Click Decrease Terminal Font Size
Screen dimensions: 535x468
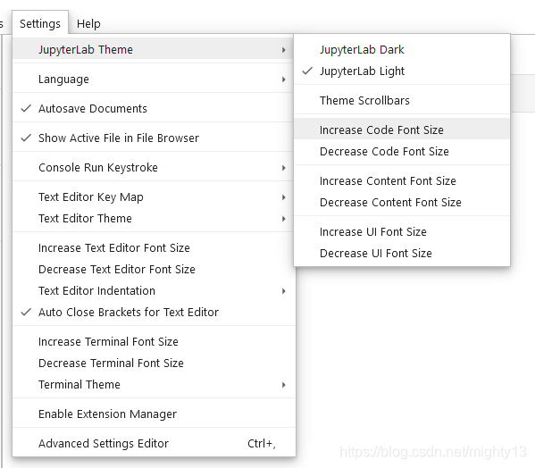(x=154, y=364)
